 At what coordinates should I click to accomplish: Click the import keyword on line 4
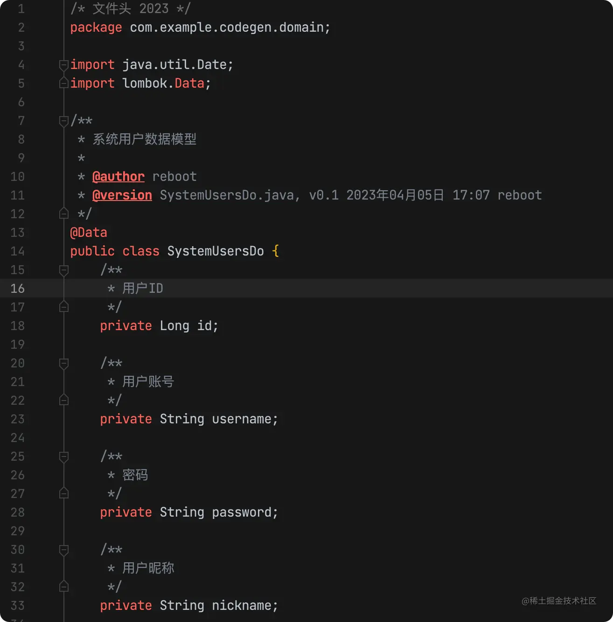[x=92, y=65]
